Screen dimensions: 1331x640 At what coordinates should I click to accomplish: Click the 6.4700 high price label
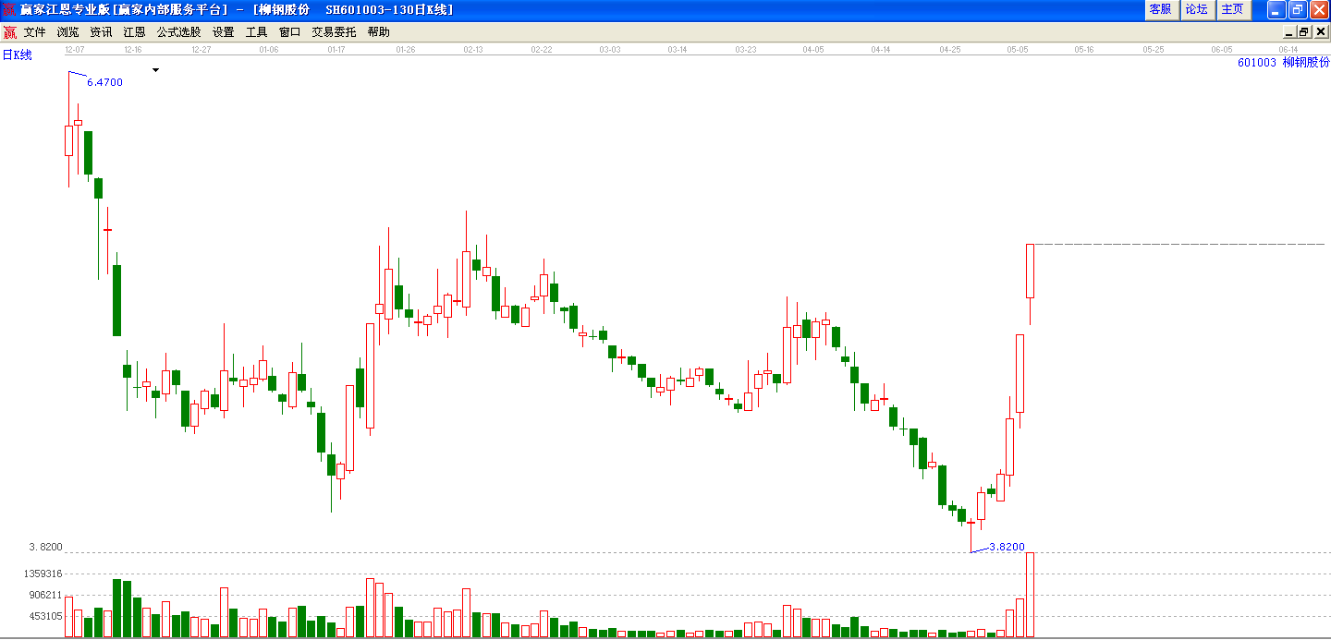104,82
